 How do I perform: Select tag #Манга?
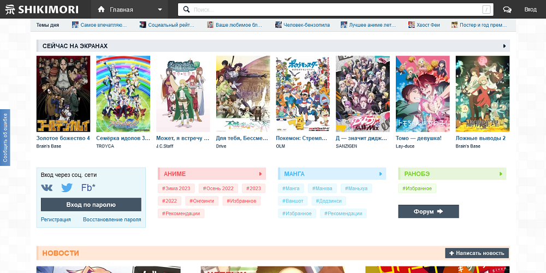pyautogui.click(x=291, y=188)
